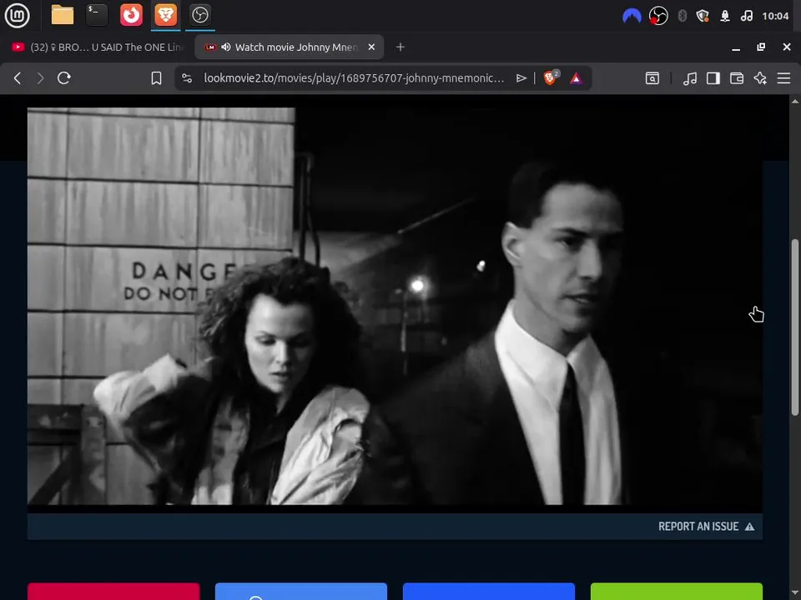Image resolution: width=801 pixels, height=600 pixels.
Task: Bookmark this page
Action: 156,78
